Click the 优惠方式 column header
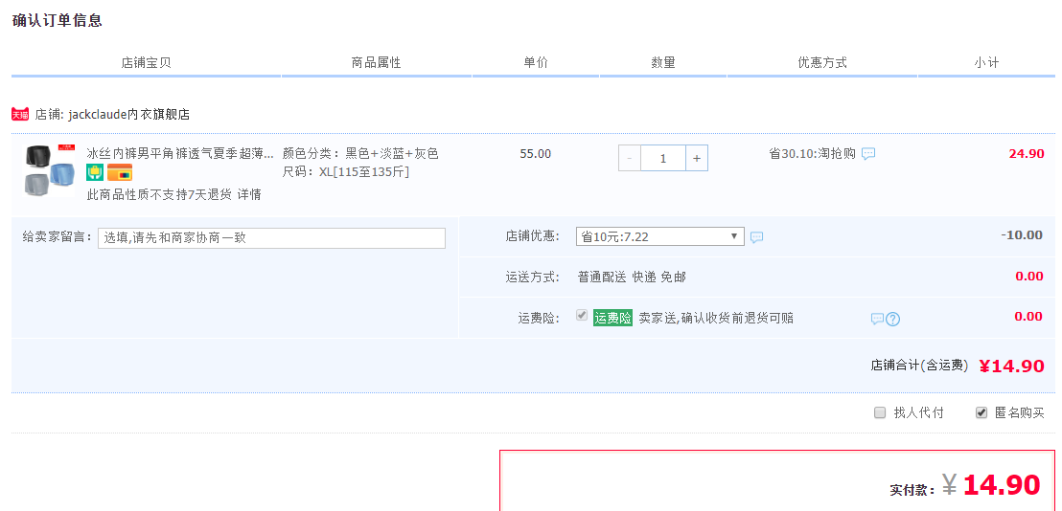This screenshot has width=1062, height=511. (822, 63)
